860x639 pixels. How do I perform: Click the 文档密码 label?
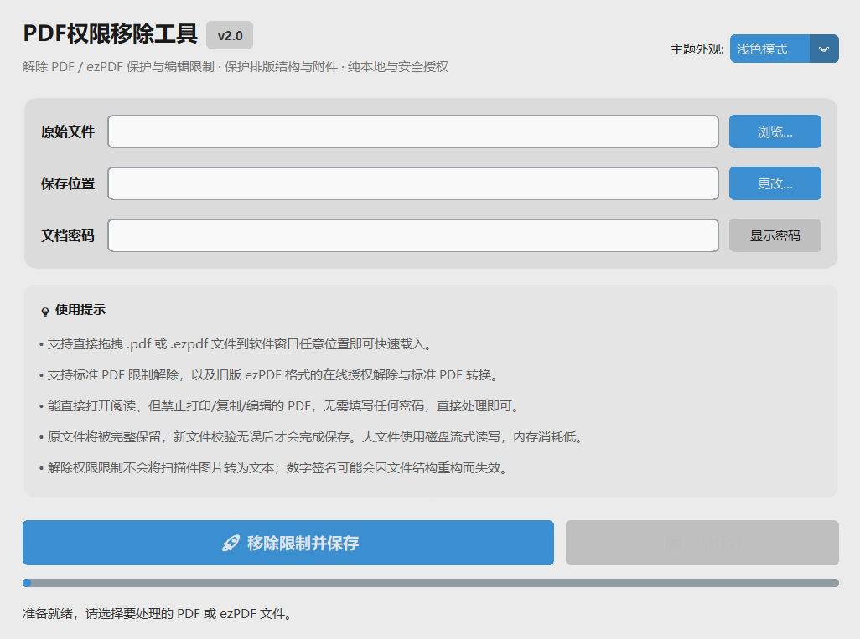pyautogui.click(x=67, y=235)
